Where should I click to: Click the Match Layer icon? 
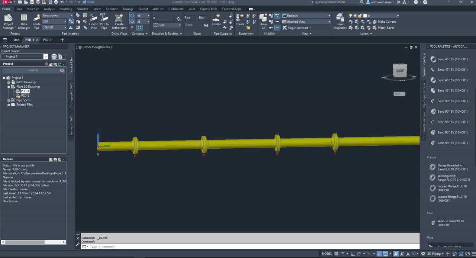click(386, 28)
